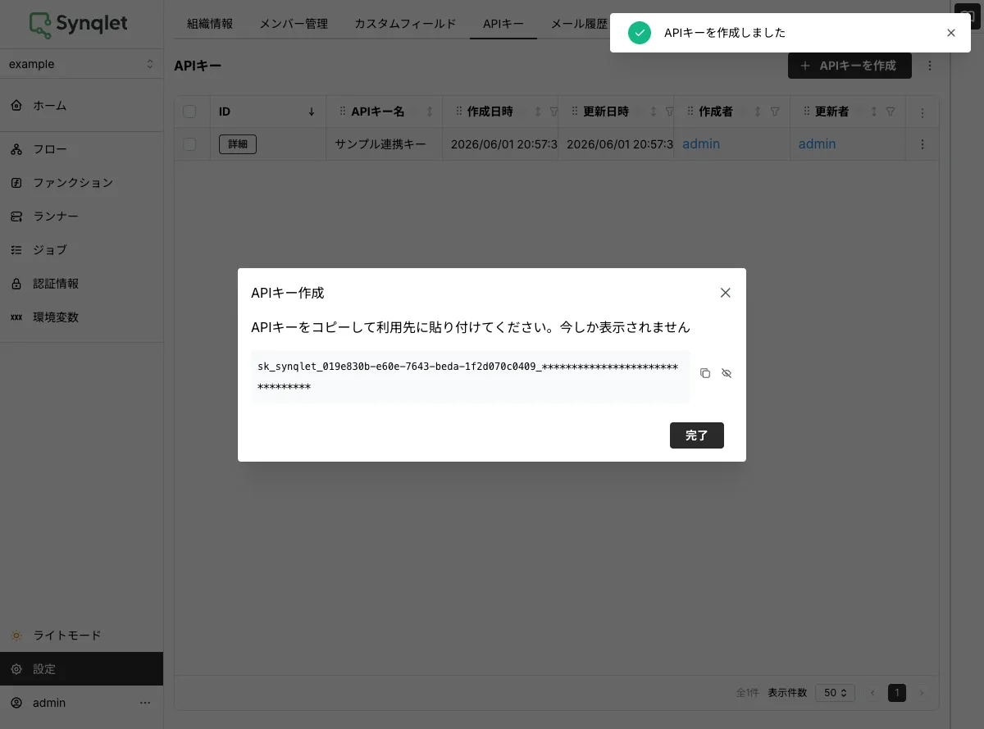The image size is (984, 729).
Task: Click the 詳細 button for サンプル連携キー
Action: pyautogui.click(x=238, y=144)
